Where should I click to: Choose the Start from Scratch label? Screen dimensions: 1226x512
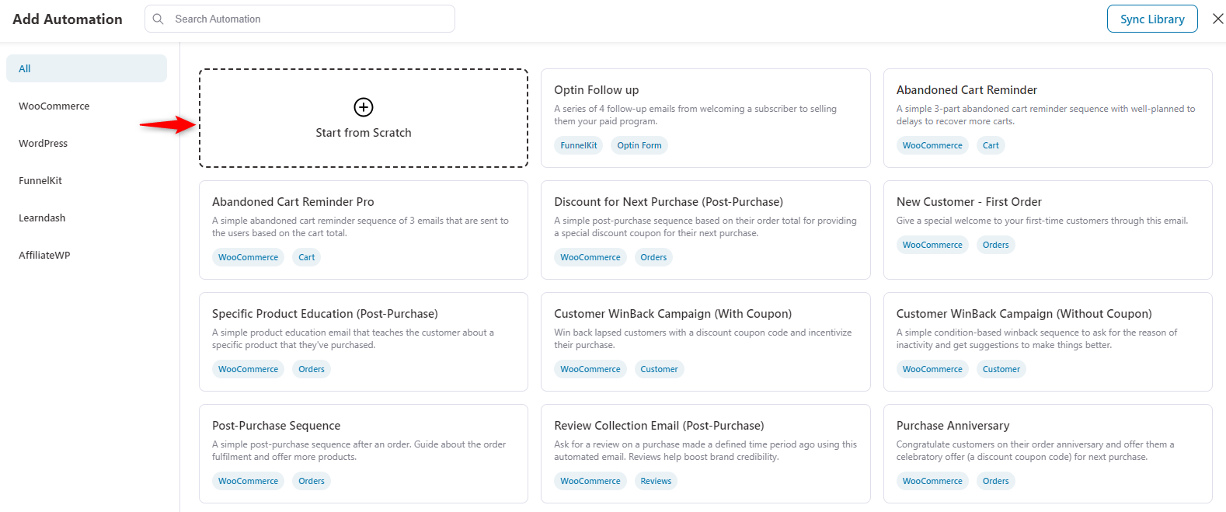[x=364, y=133]
